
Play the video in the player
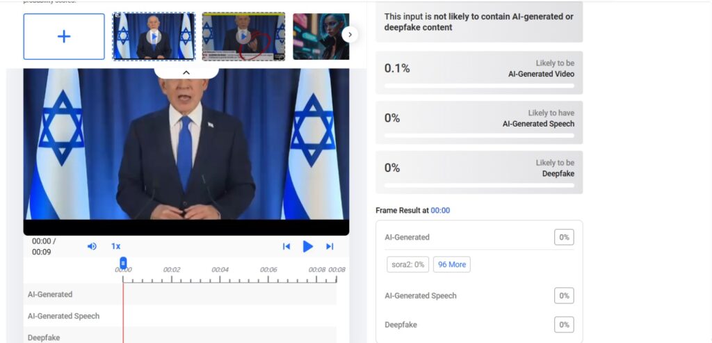click(307, 246)
